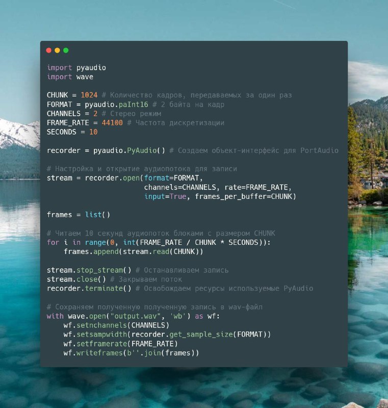Viewport: 388px width, 408px height.
Task: Click paInt16 in the FORMAT line
Action: click(x=133, y=105)
